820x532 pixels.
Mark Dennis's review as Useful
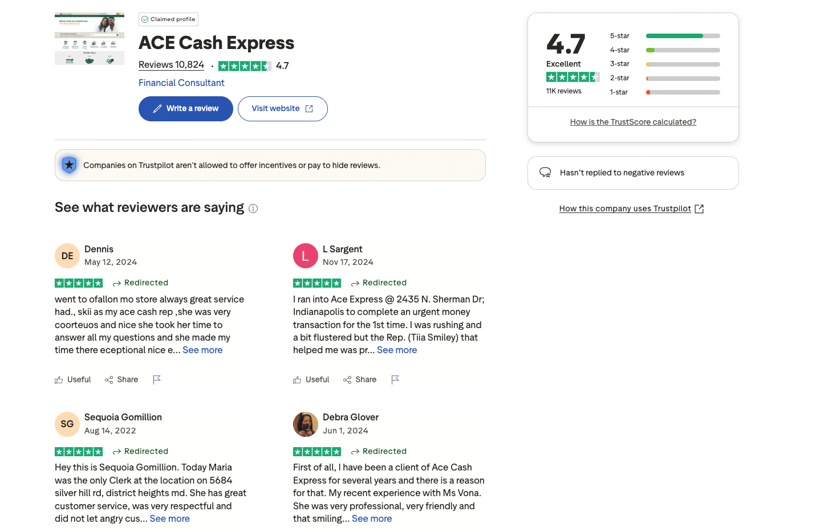pos(73,379)
